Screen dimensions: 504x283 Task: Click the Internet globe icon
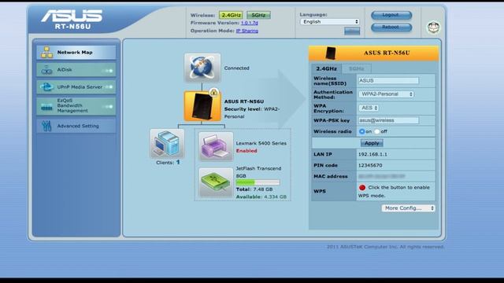(x=202, y=68)
